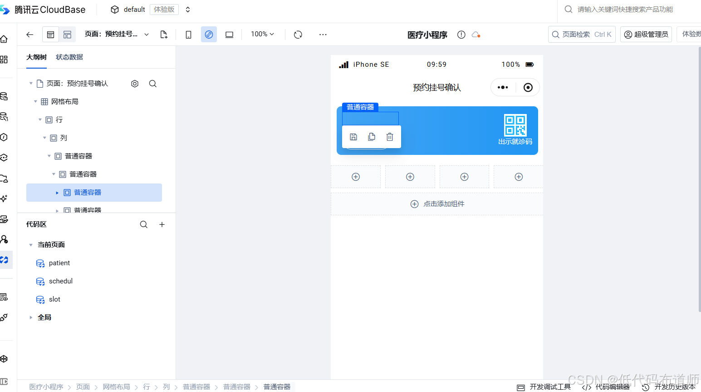The height and width of the screenshot is (392, 701).
Task: Switch to mobile phone preview mode
Action: click(188, 34)
